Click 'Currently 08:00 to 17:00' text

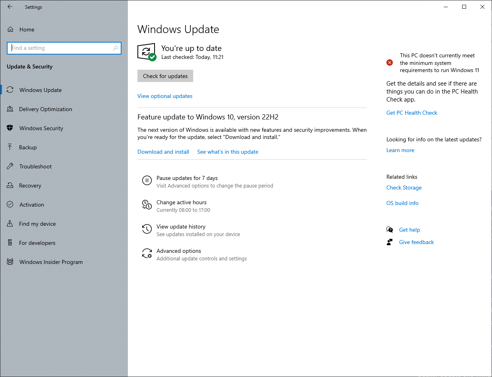pyautogui.click(x=183, y=210)
